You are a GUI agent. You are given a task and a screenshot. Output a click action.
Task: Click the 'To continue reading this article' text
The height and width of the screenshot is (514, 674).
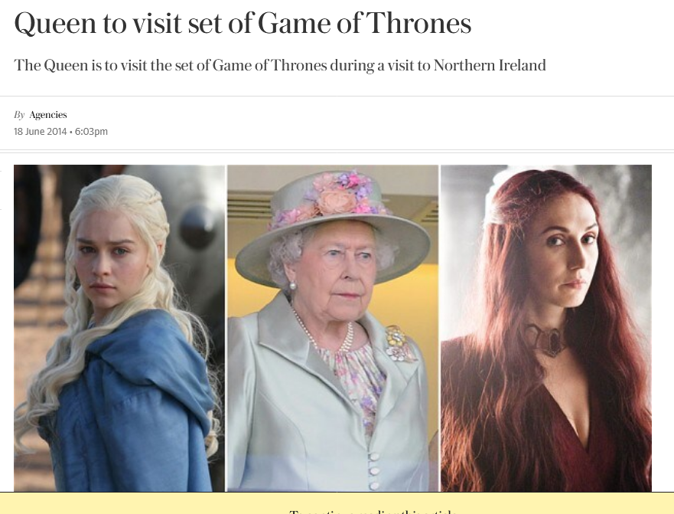[373, 512]
